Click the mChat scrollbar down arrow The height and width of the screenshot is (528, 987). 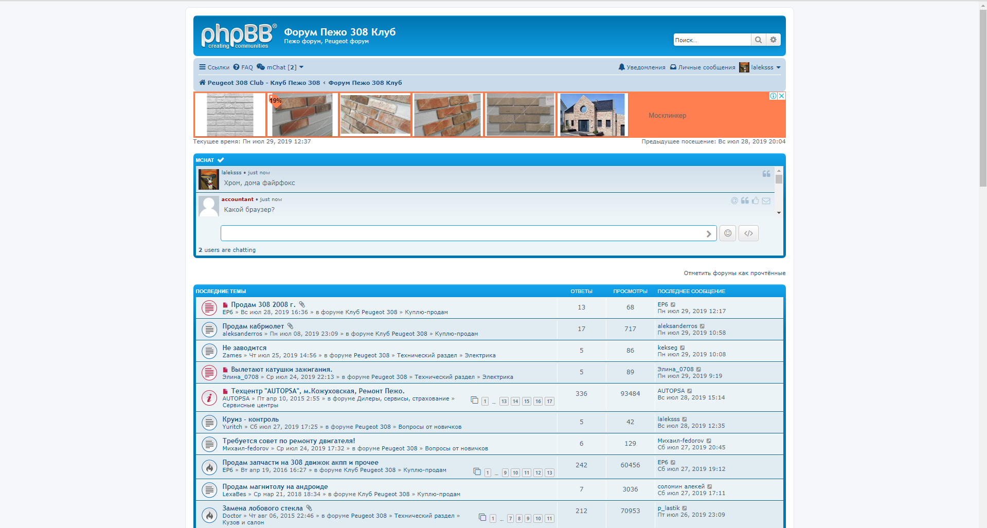tap(779, 213)
